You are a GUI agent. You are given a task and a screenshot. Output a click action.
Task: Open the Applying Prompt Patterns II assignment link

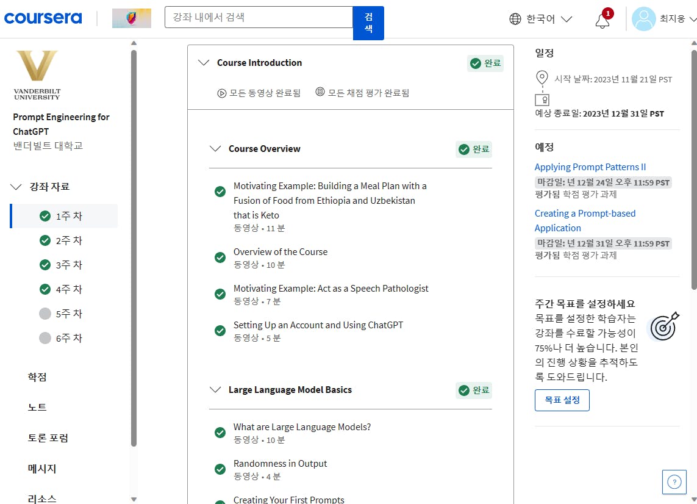point(590,167)
